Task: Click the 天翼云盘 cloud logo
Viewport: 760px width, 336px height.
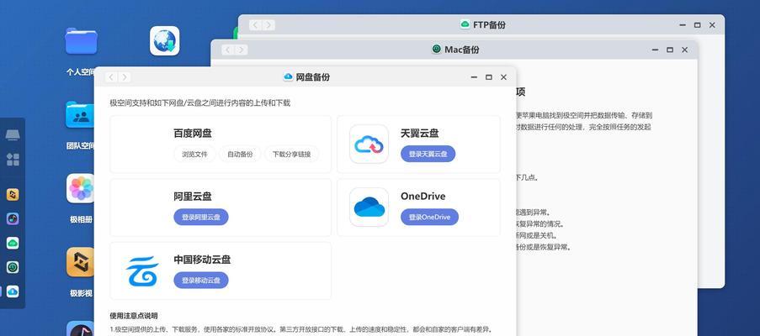Action: point(369,144)
